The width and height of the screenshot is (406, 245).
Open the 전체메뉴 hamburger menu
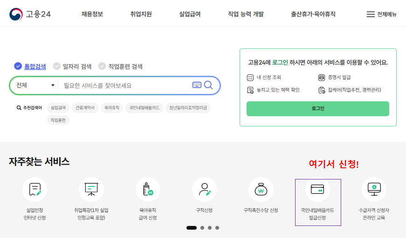click(x=381, y=14)
